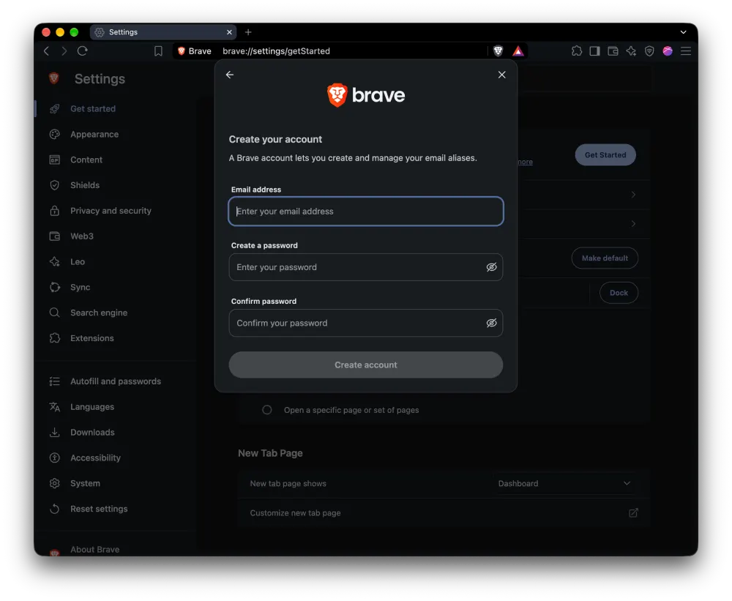Click the Get Started button
The width and height of the screenshot is (732, 601).
pos(605,154)
